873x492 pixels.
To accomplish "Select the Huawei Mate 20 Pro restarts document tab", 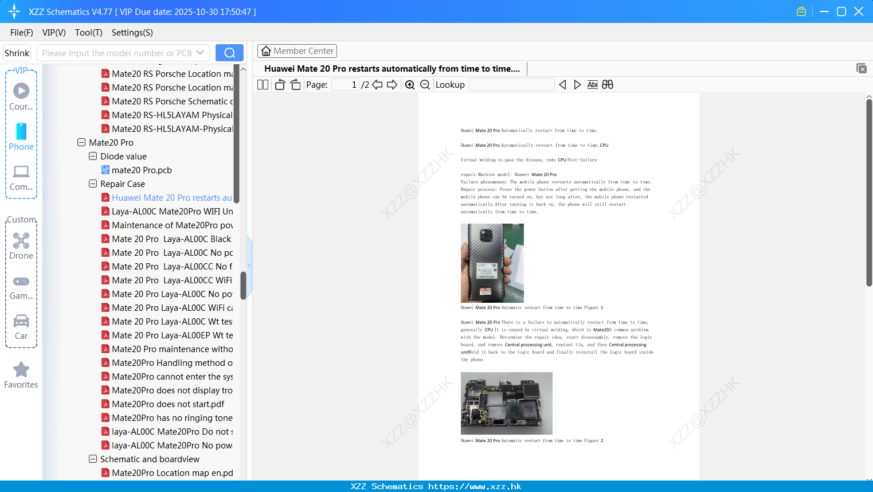I will coord(392,69).
